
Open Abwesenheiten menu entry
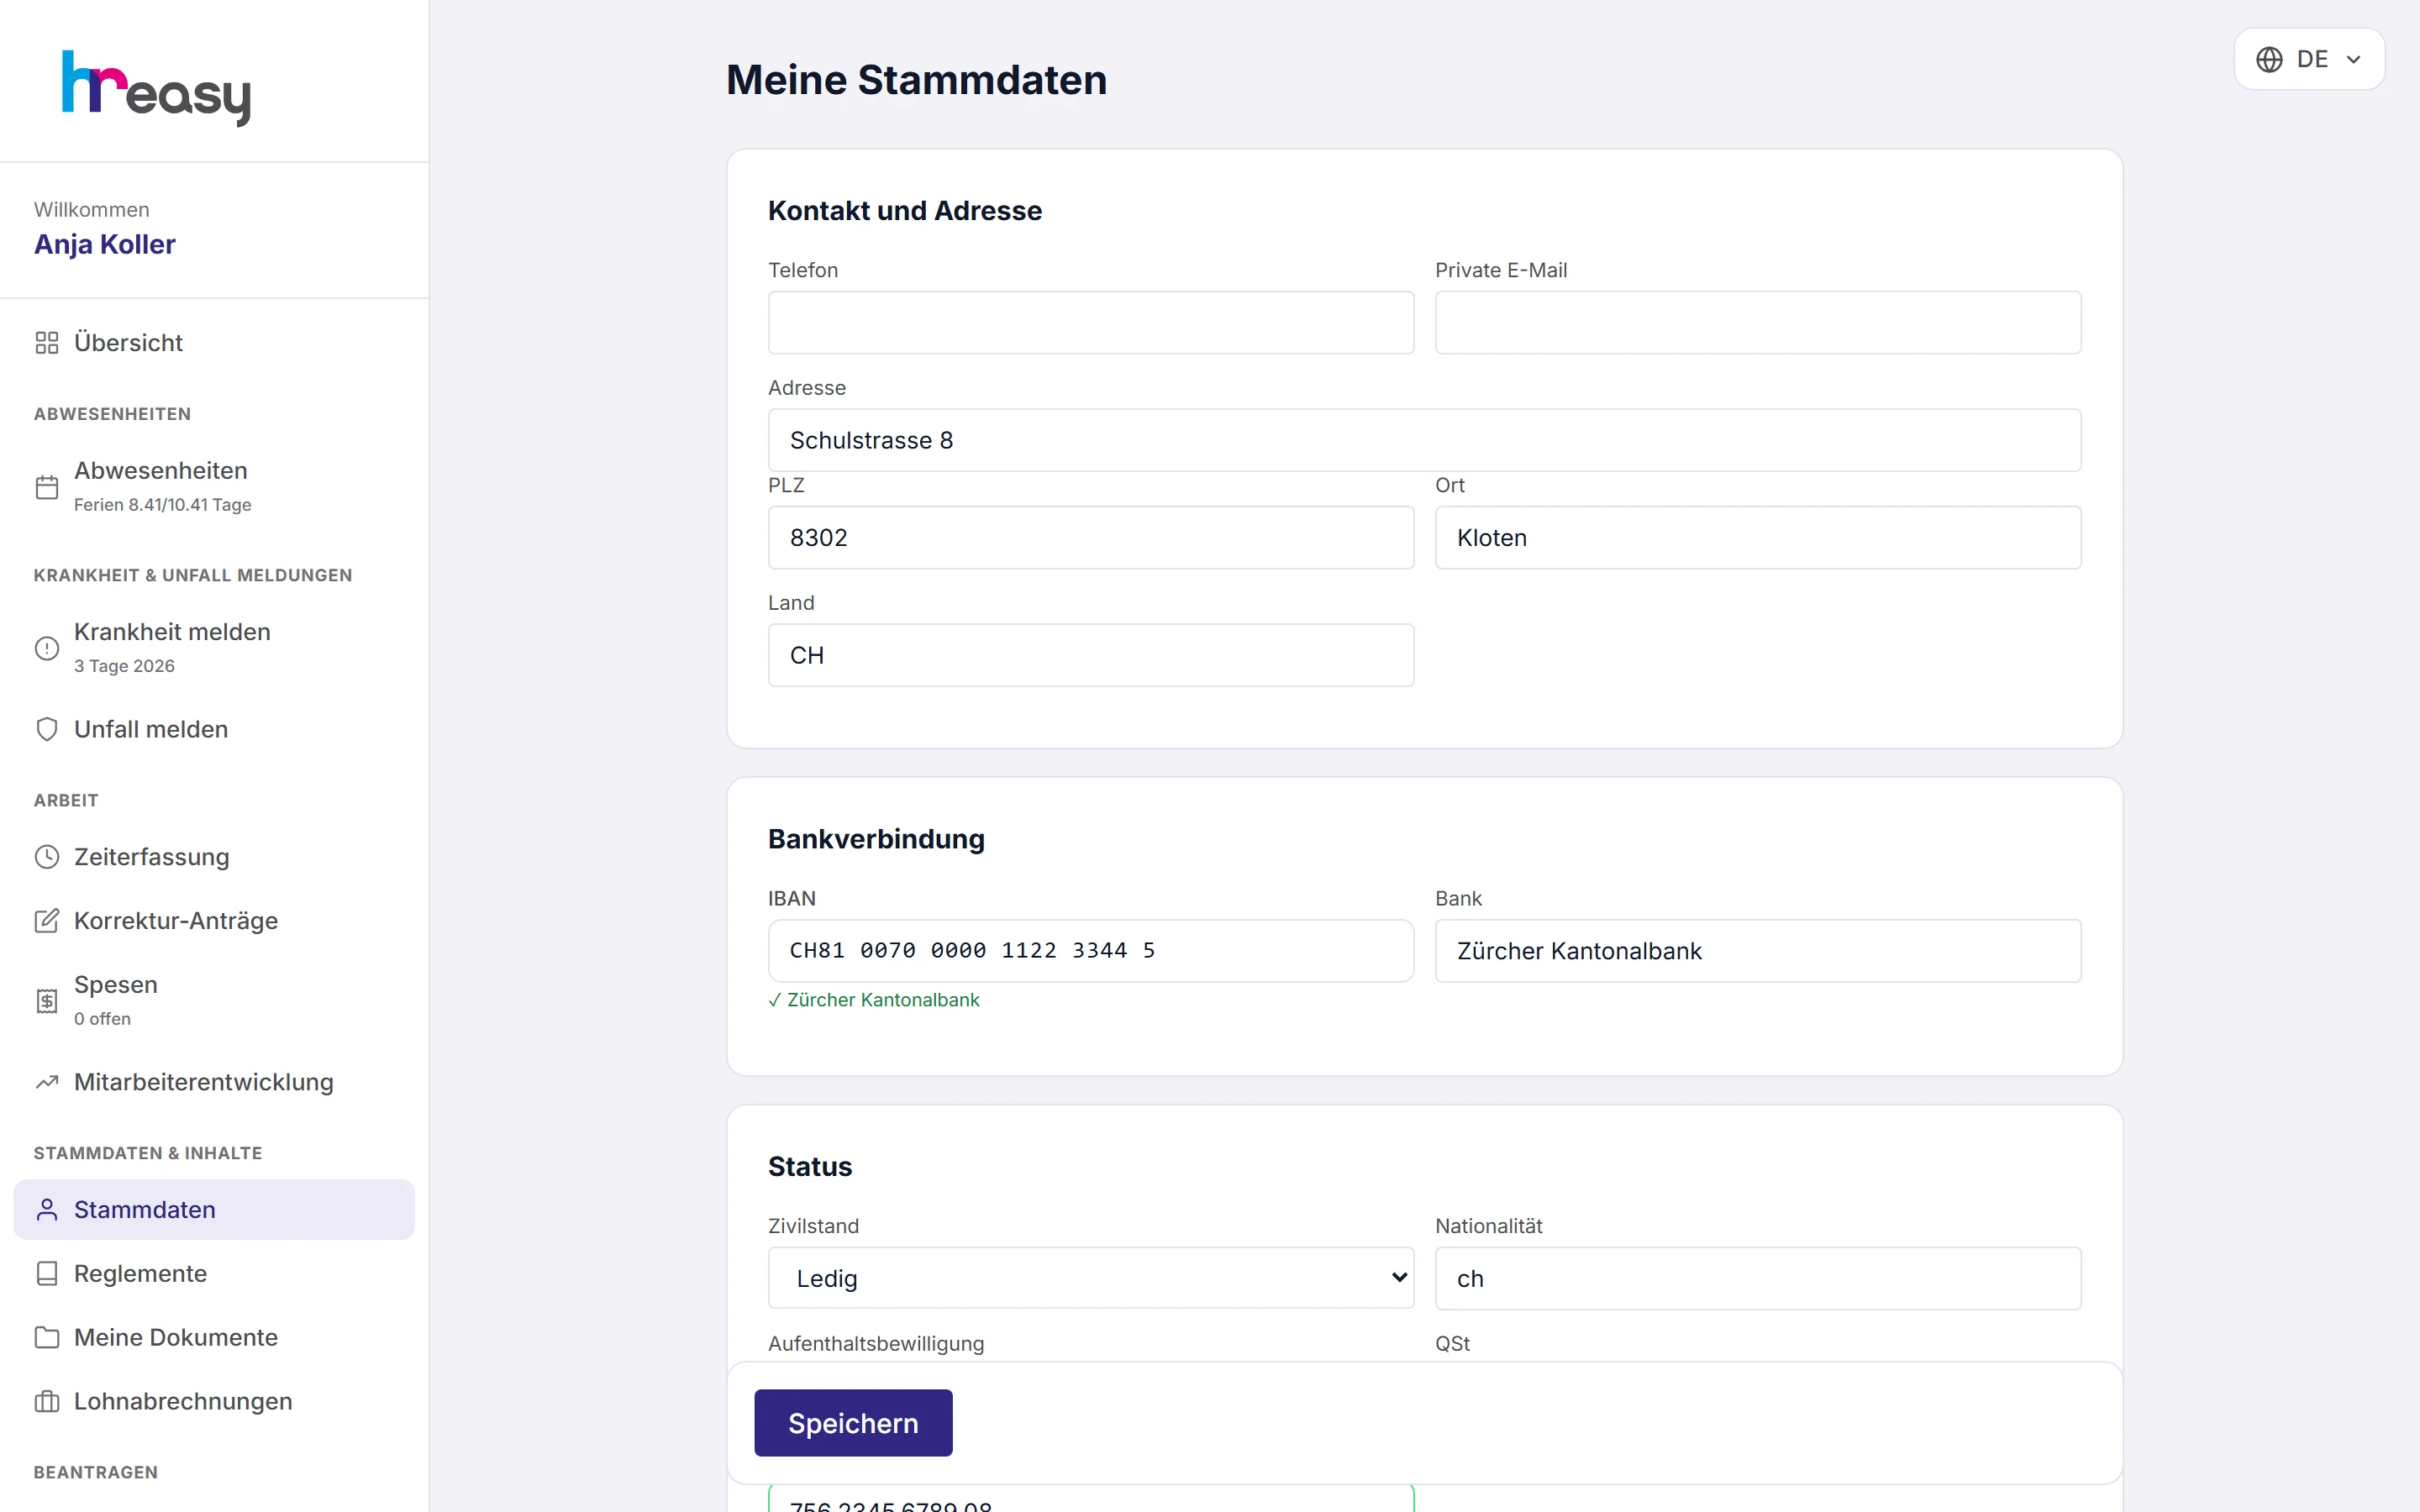(x=214, y=487)
